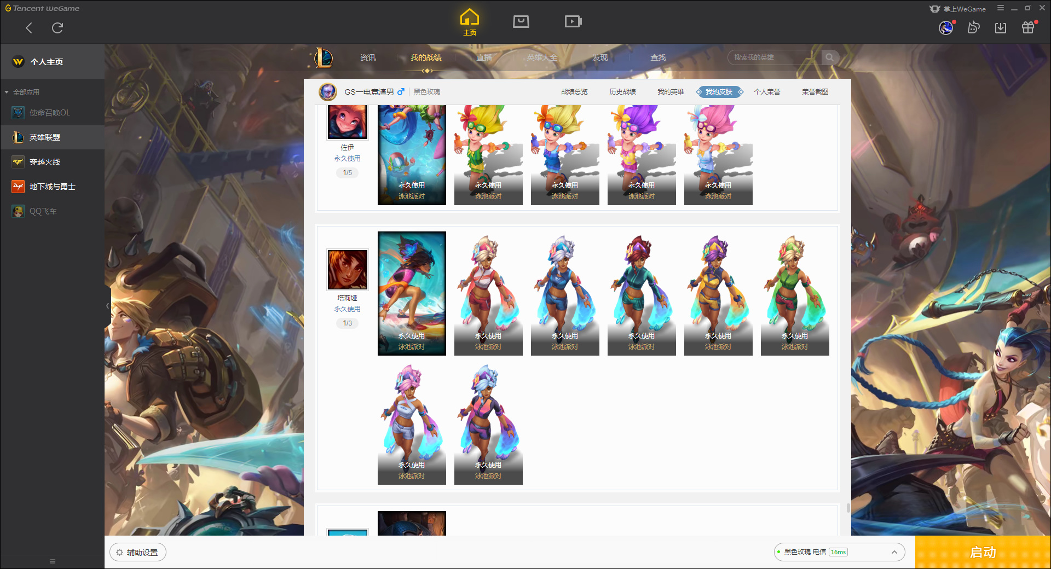Open the 荣誉截图 sub-tab
The width and height of the screenshot is (1051, 569).
(x=815, y=92)
